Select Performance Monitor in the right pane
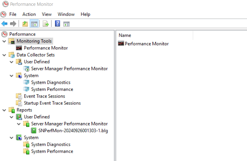This screenshot has width=247, height=161. point(147,43)
